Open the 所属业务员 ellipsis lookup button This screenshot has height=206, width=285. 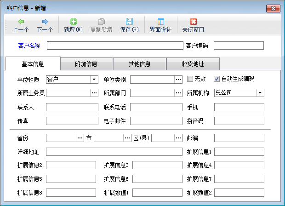[x=94, y=93]
